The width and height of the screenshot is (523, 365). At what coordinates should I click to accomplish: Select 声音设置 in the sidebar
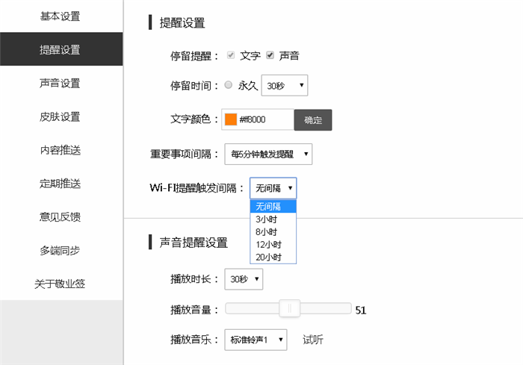(x=61, y=84)
